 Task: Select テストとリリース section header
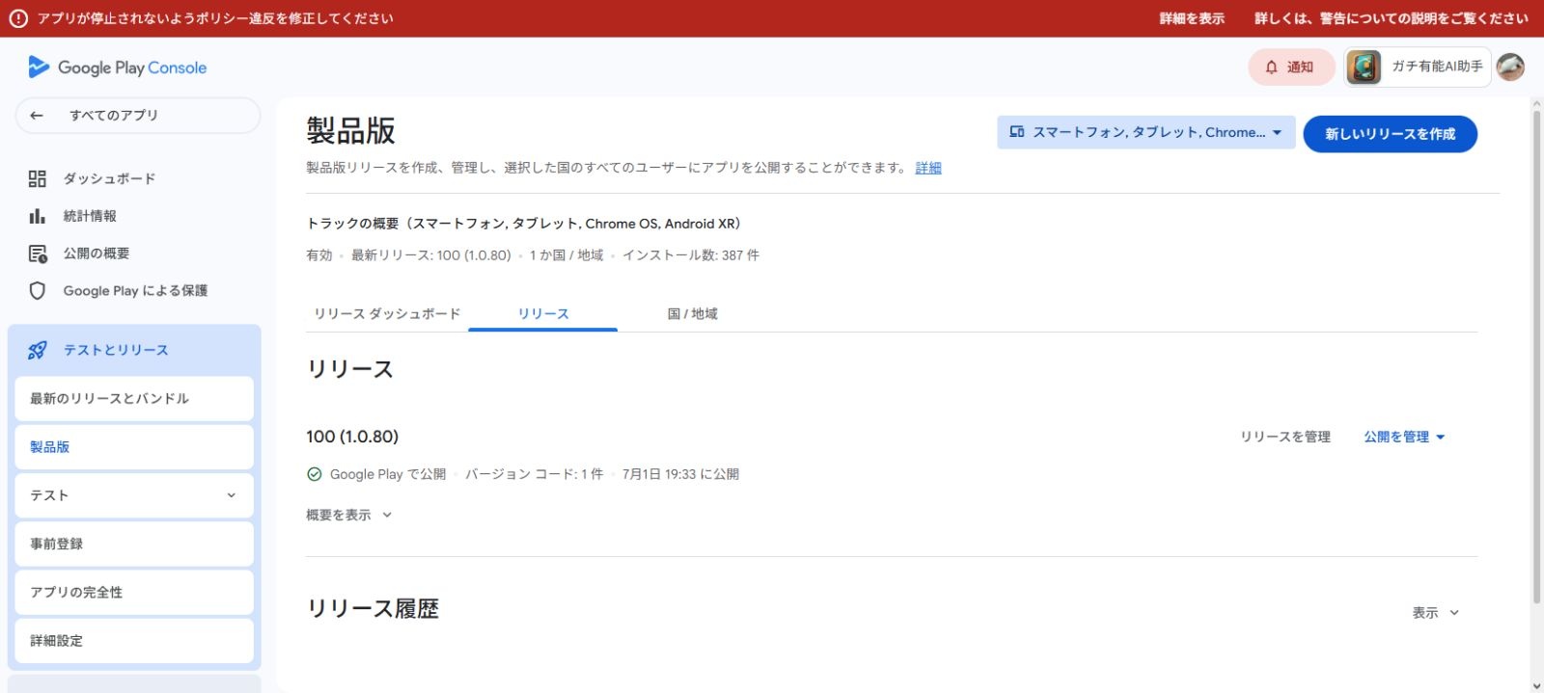point(134,350)
